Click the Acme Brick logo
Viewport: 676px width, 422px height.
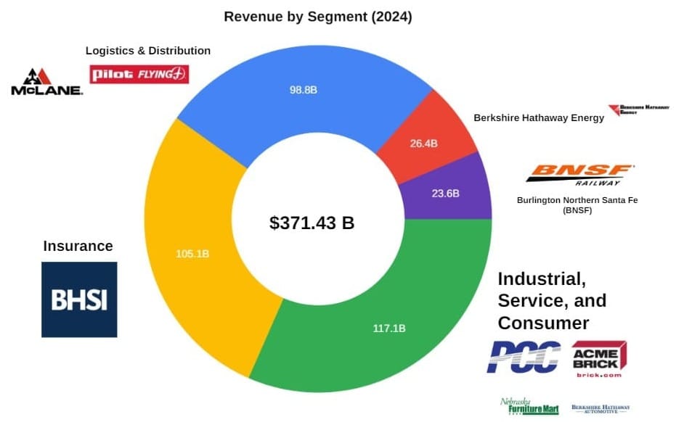pos(599,358)
